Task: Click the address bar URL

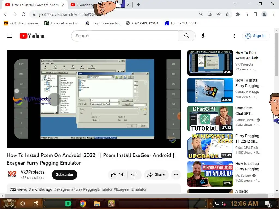Action: [x=70, y=14]
